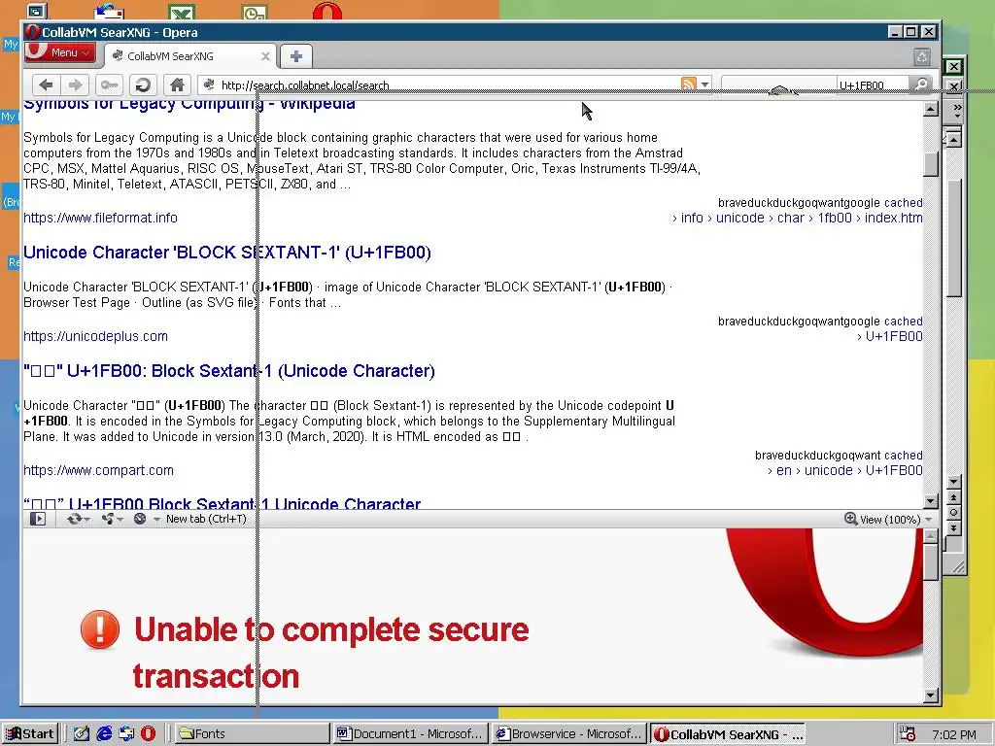Viewport: 995px width, 746px height.
Task: Click the CollabVM SearXNG taskbar button
Action: tap(729, 734)
